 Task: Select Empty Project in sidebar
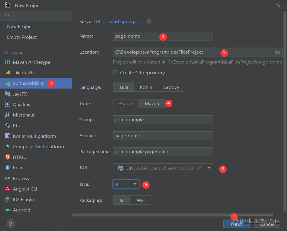point(36,37)
